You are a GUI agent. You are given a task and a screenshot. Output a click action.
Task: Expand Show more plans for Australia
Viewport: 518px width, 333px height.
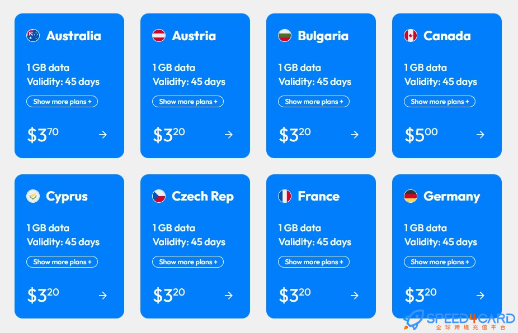(62, 102)
